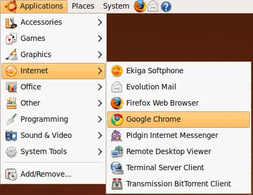Image resolution: width=253 pixels, height=195 pixels.
Task: Expand the Sound & Video submenu arrow
Action: click(x=100, y=135)
